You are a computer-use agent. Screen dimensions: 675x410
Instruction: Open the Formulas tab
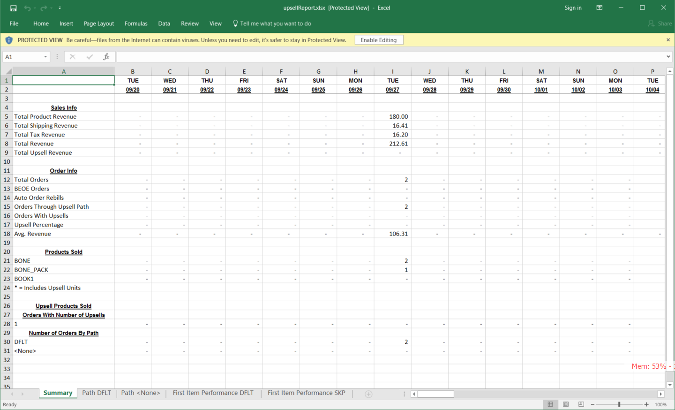136,23
